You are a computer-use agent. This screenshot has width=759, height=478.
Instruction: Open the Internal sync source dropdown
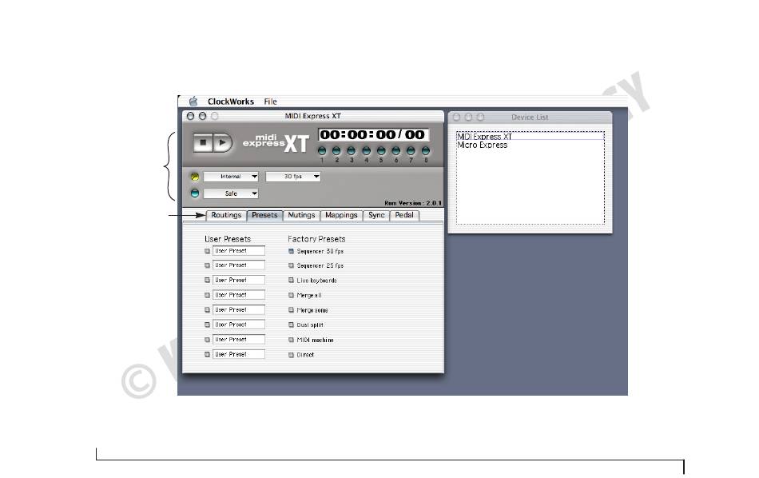tap(231, 177)
